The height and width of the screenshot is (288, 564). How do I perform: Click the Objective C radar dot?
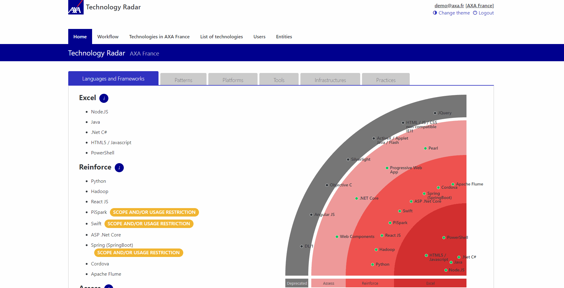[x=327, y=185]
